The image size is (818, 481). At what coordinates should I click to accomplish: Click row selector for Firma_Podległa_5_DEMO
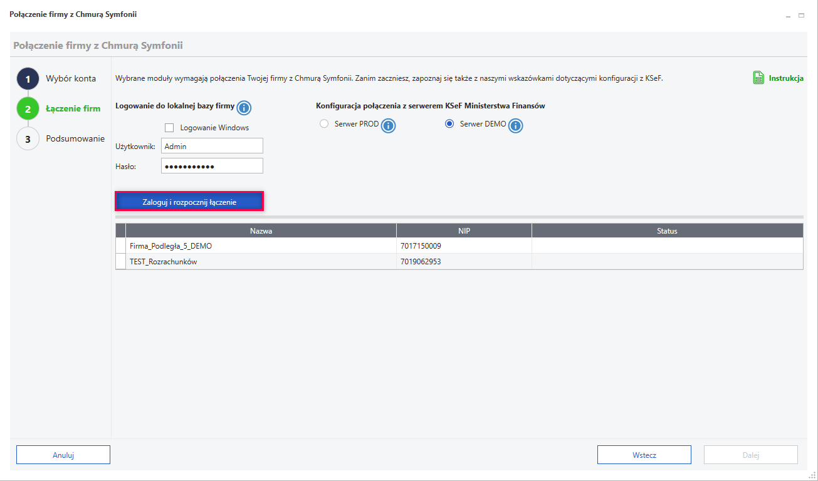coord(121,246)
